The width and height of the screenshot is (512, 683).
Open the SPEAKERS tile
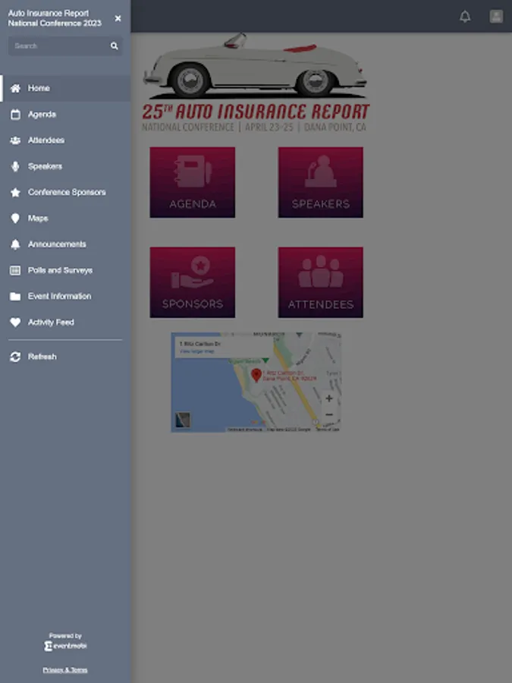(x=320, y=182)
